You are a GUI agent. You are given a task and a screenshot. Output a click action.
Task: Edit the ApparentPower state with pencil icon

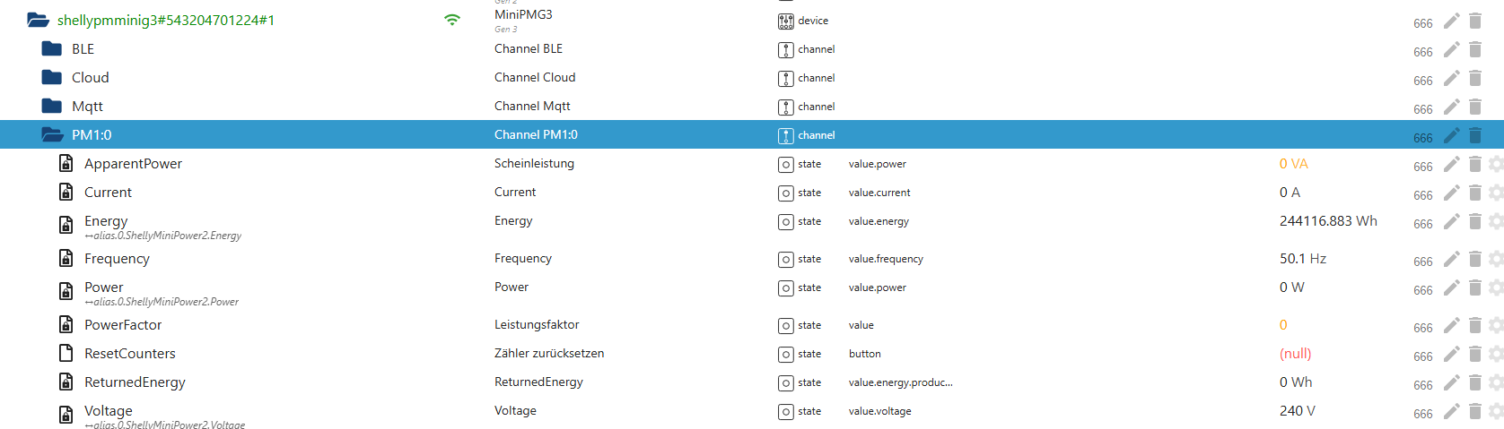(x=1451, y=164)
